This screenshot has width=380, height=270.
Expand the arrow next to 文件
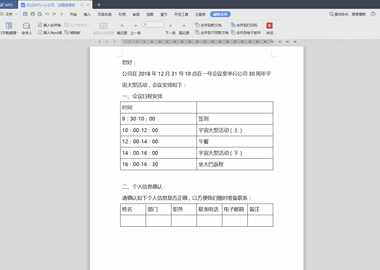click(16, 14)
